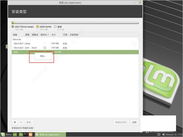The width and height of the screenshot is (183, 137).
Task: Click the 199 MB size of /dev/sda5
Action: [55, 48]
